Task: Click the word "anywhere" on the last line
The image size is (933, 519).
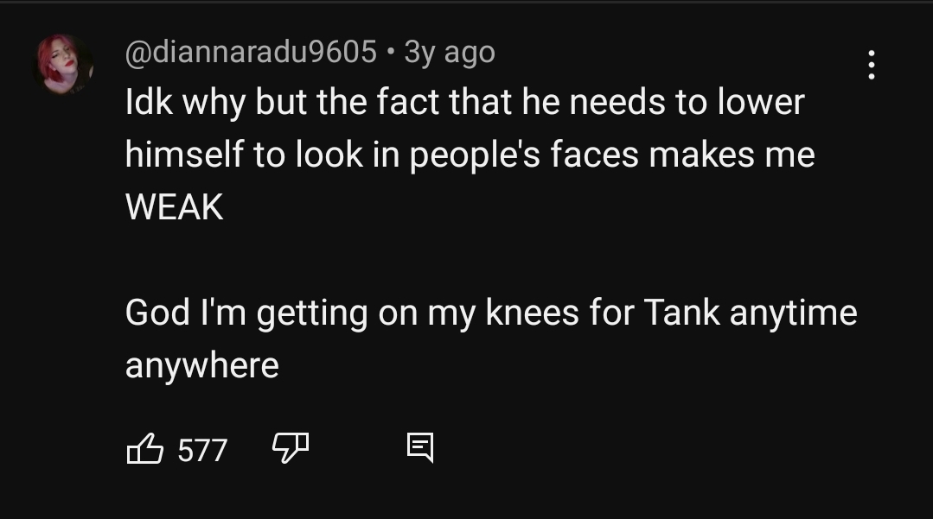Action: (202, 365)
